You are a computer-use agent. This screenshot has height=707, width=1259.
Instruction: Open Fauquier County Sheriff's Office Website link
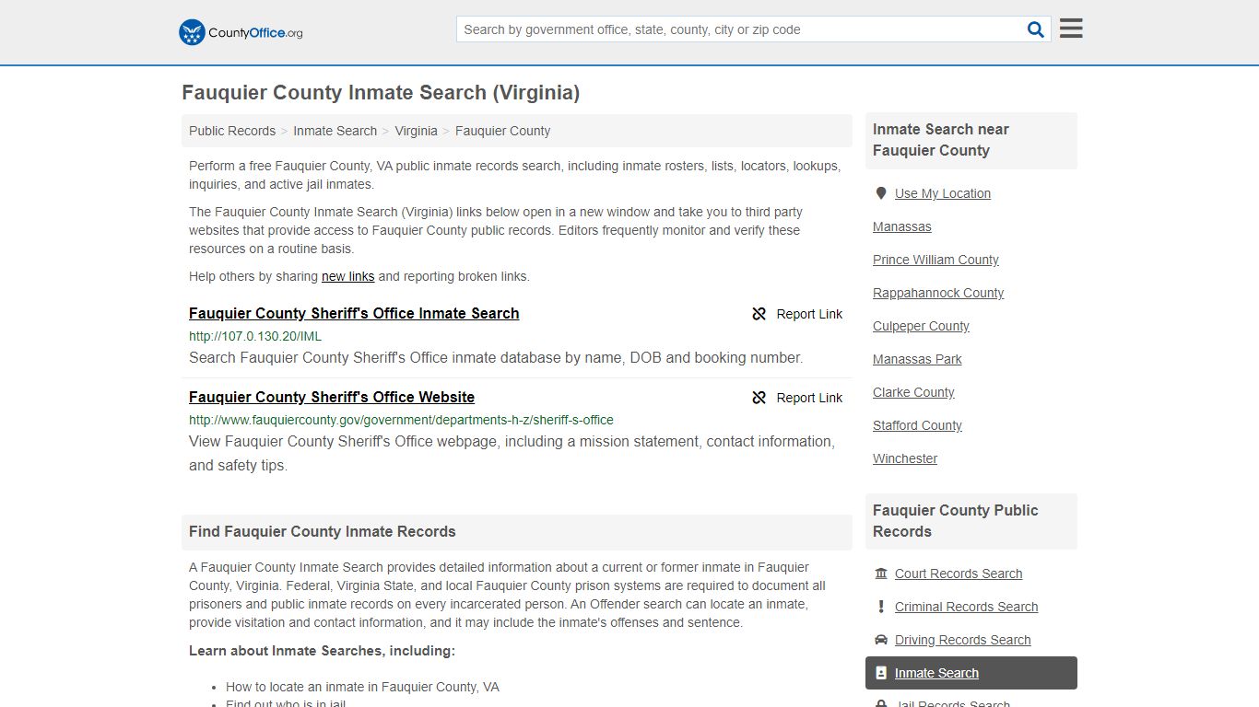(x=332, y=397)
